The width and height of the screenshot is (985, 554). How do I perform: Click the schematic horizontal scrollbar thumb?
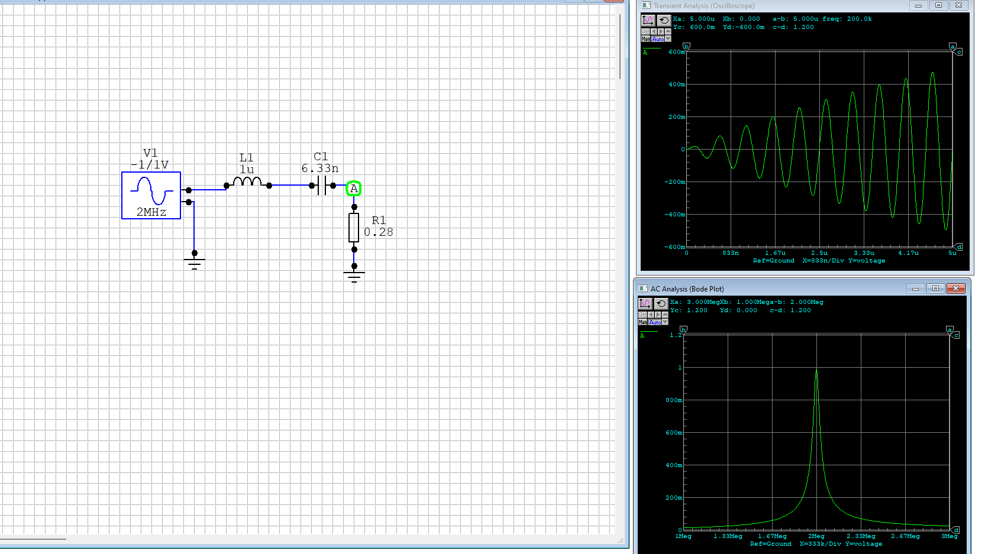33,539
